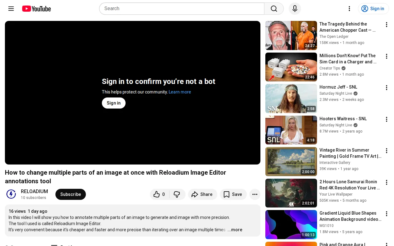
Task: Open options for Vintage River Painting video
Action: (x=387, y=151)
